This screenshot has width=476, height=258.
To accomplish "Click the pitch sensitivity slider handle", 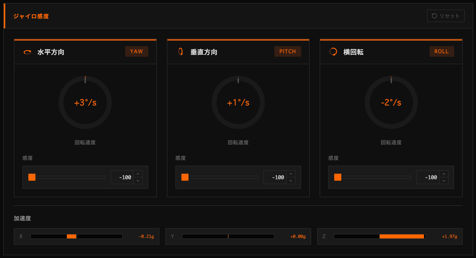I will [x=185, y=177].
